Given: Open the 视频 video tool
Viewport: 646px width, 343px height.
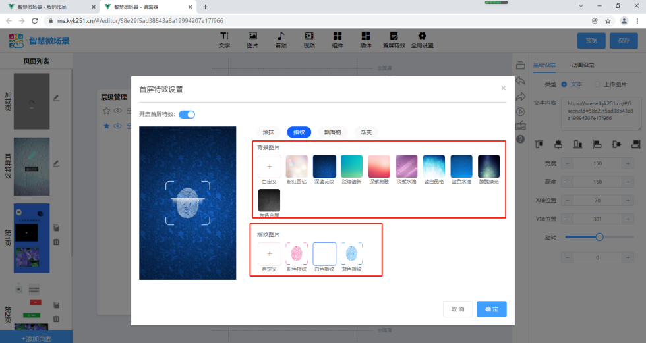Looking at the screenshot, I should coord(309,39).
